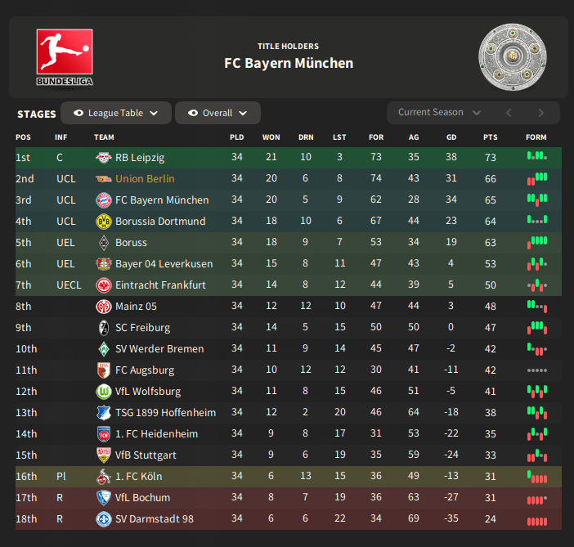Click RB Leipzig's form indicator bars

536,156
